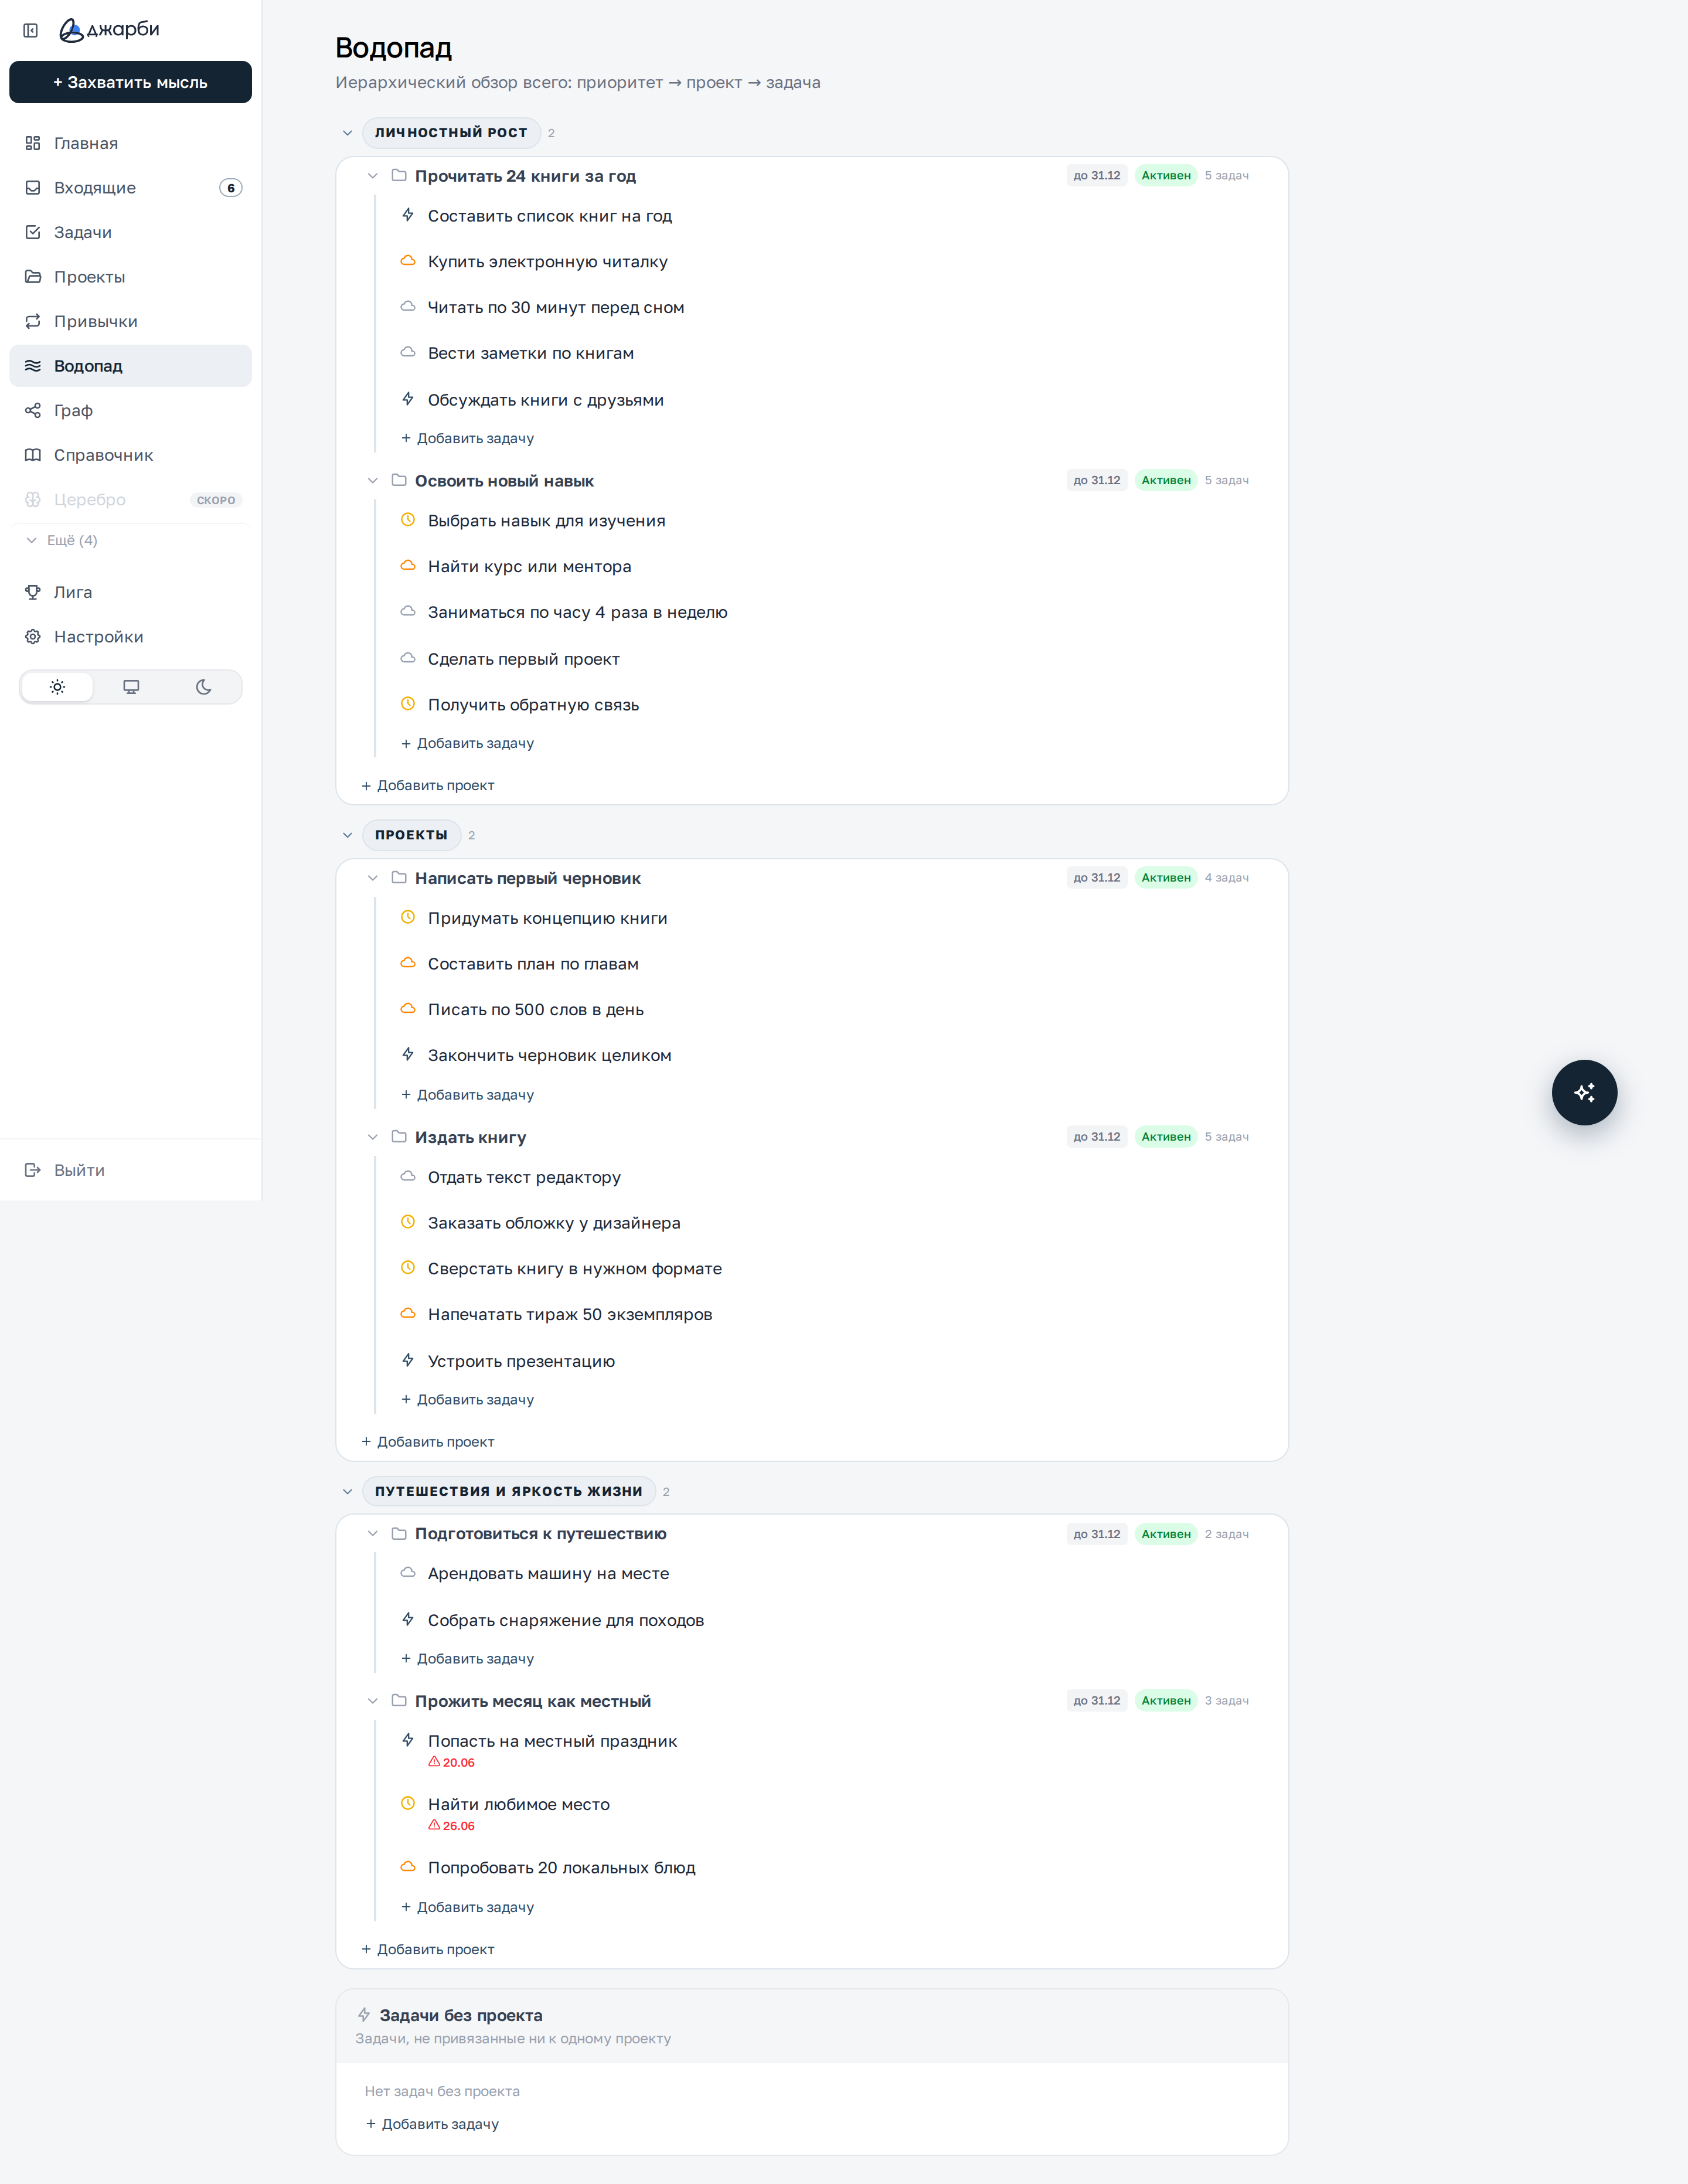
Task: Click cloud icon beside Читать по 30 минут перед сном
Action: click(x=408, y=307)
